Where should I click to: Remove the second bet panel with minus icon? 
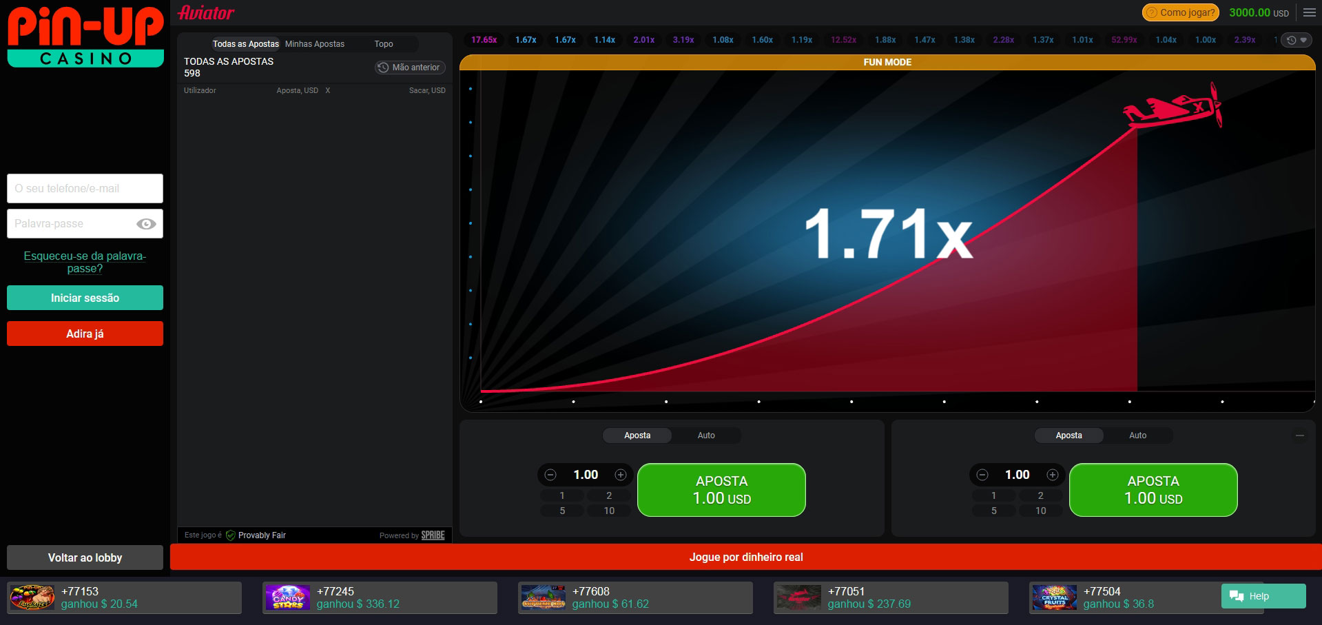(1299, 436)
